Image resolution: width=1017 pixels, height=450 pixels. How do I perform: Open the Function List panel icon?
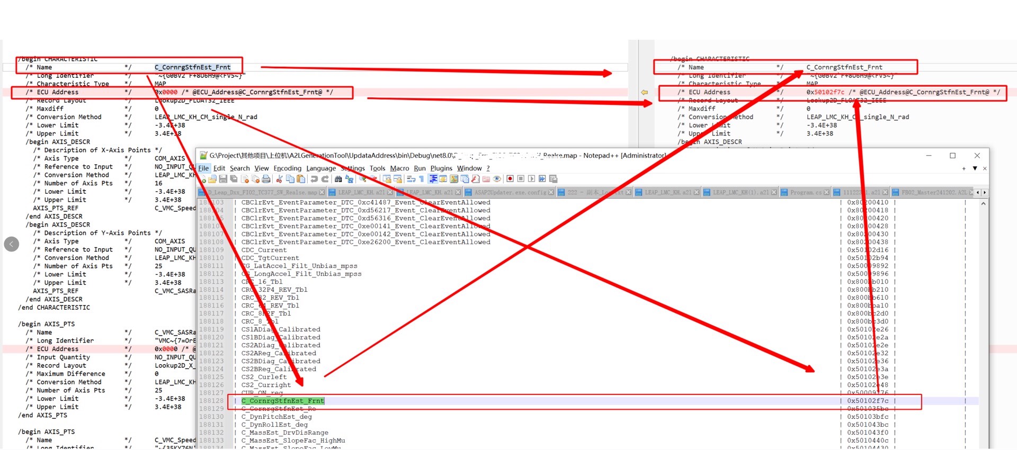tap(475, 179)
